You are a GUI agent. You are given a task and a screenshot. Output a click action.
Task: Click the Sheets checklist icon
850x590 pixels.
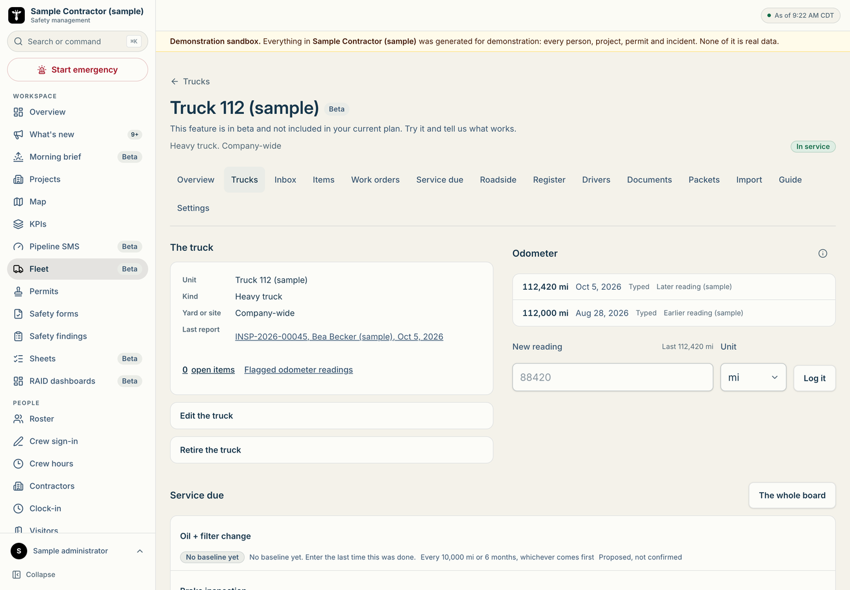pyautogui.click(x=18, y=359)
